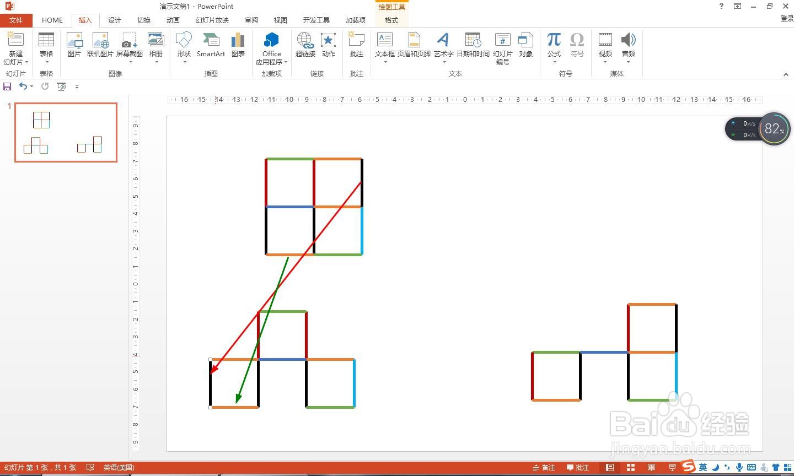
Task: Click Online Pictures (联机图片) icon
Action: tap(100, 40)
